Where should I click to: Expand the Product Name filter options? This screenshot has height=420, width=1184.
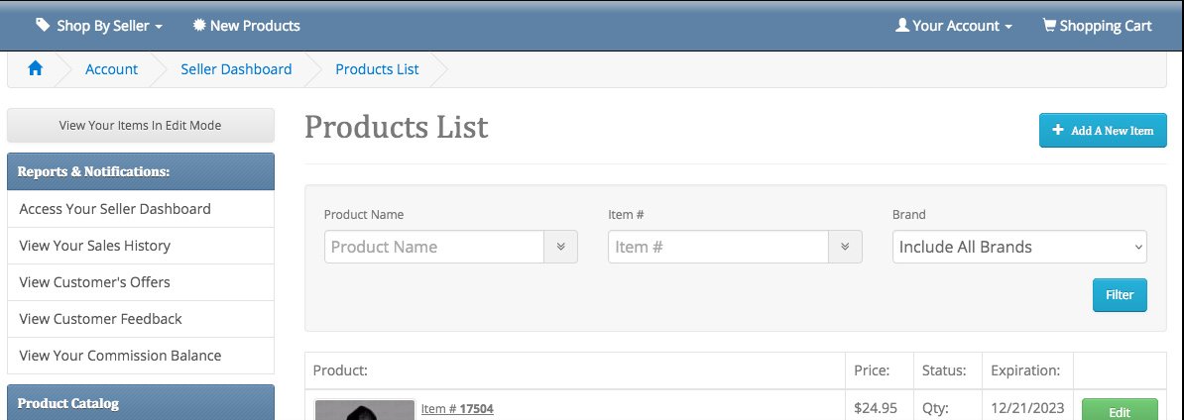click(561, 247)
